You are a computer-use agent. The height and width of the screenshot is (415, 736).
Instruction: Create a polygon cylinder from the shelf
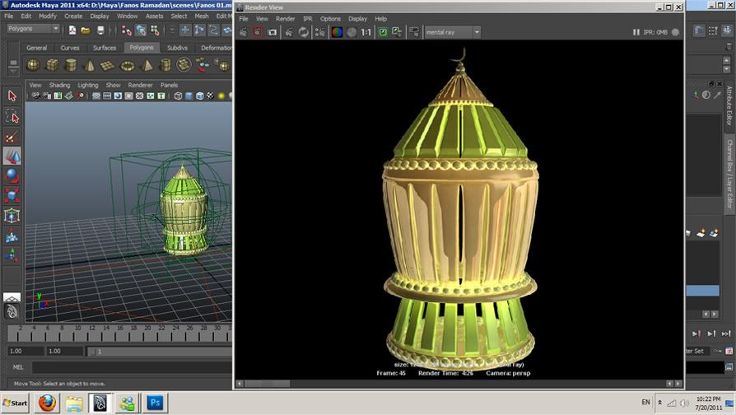(71, 65)
